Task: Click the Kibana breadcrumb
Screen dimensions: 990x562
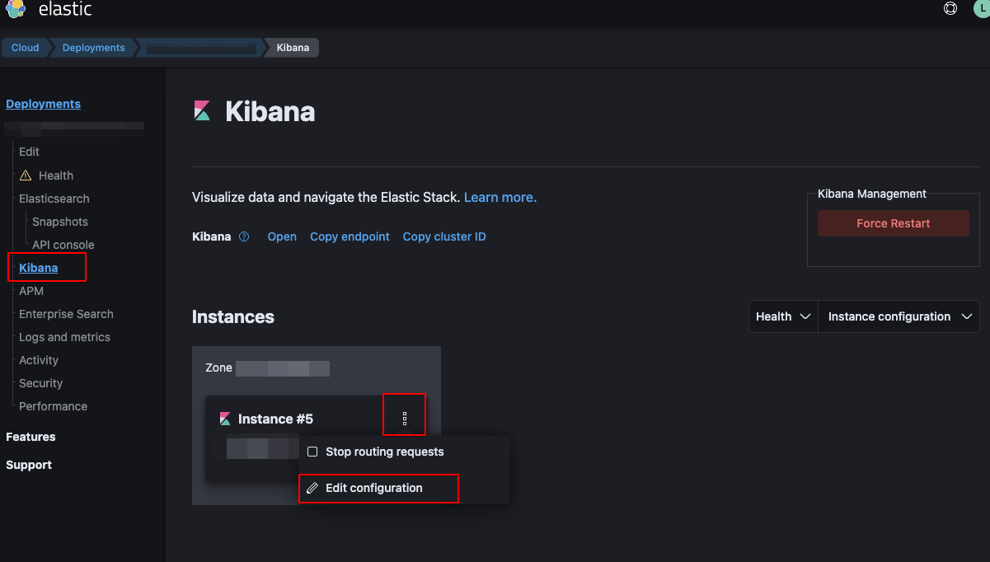Action: [293, 48]
